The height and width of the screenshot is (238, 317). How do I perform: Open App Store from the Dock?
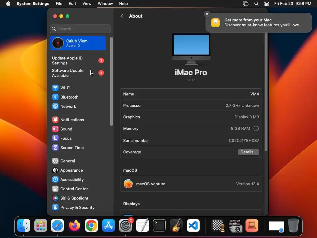click(x=108, y=225)
